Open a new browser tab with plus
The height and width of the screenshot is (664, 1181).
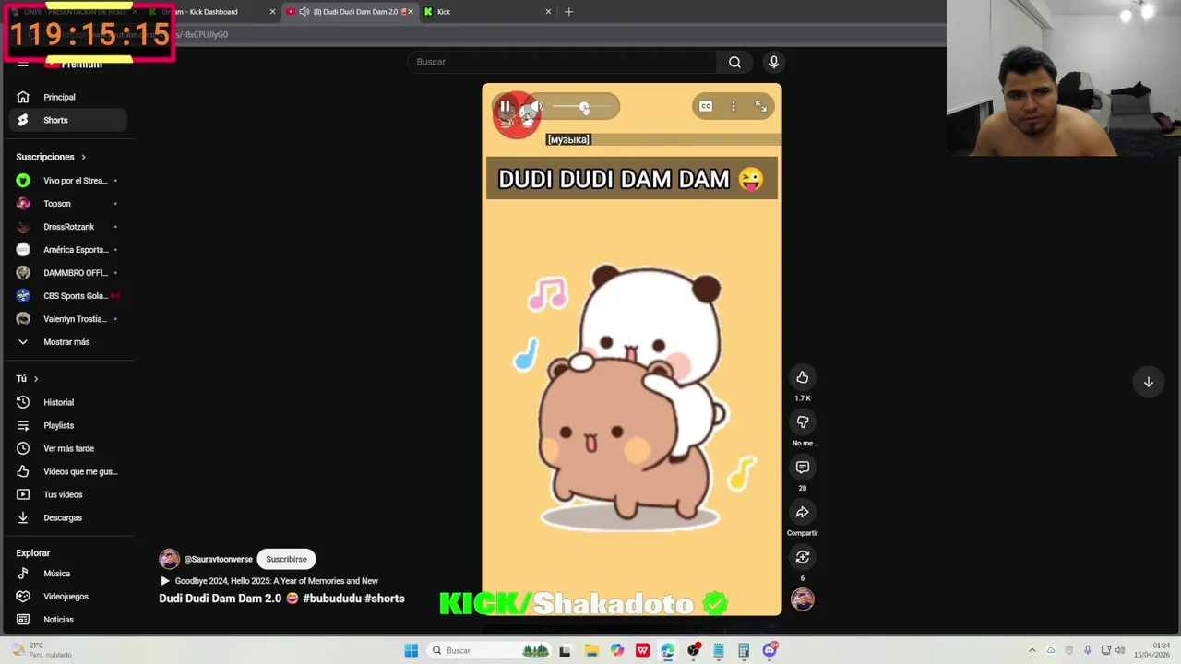point(568,12)
